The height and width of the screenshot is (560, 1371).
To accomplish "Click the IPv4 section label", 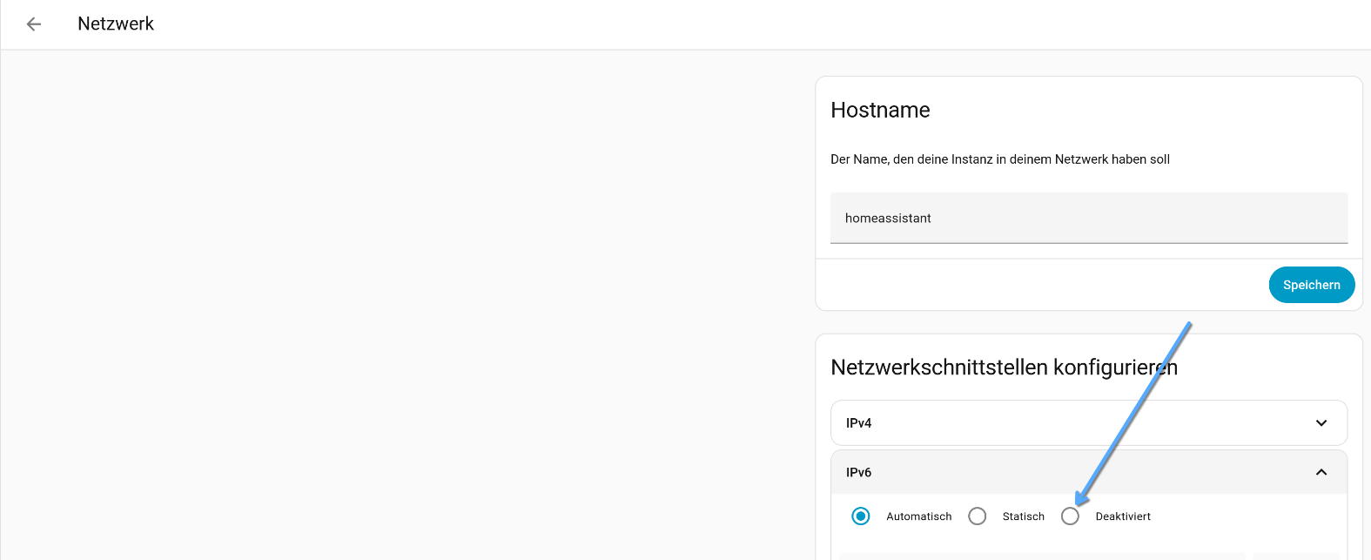I will click(858, 423).
